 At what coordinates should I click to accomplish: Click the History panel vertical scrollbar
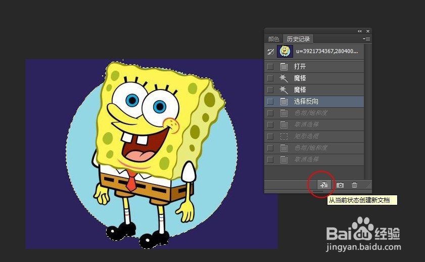367,111
